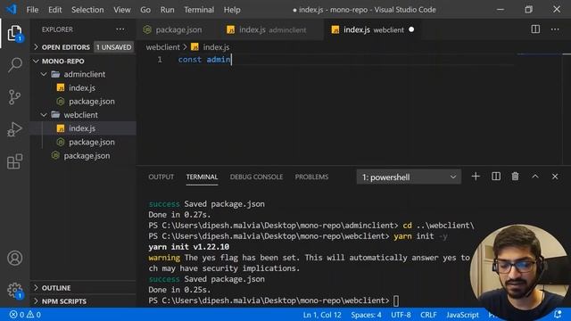Open the Edit menu
The width and height of the screenshot is (571, 321).
(x=55, y=10)
